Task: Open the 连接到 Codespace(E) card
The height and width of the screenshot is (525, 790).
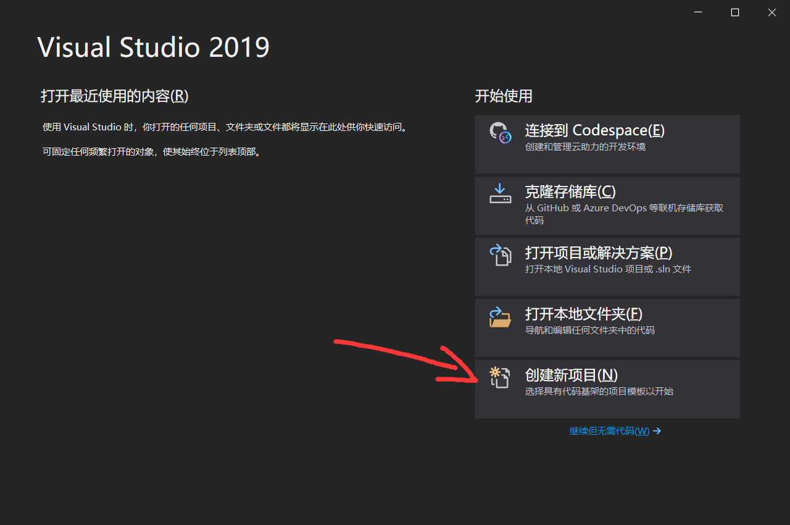Action: pos(607,144)
